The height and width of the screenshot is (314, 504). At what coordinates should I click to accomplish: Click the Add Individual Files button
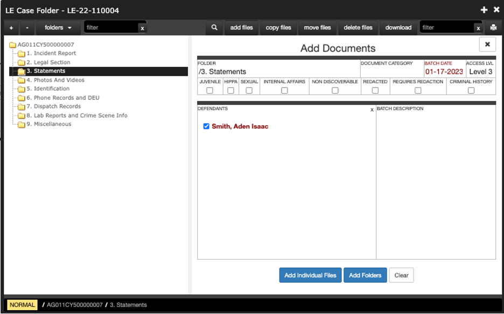point(310,275)
